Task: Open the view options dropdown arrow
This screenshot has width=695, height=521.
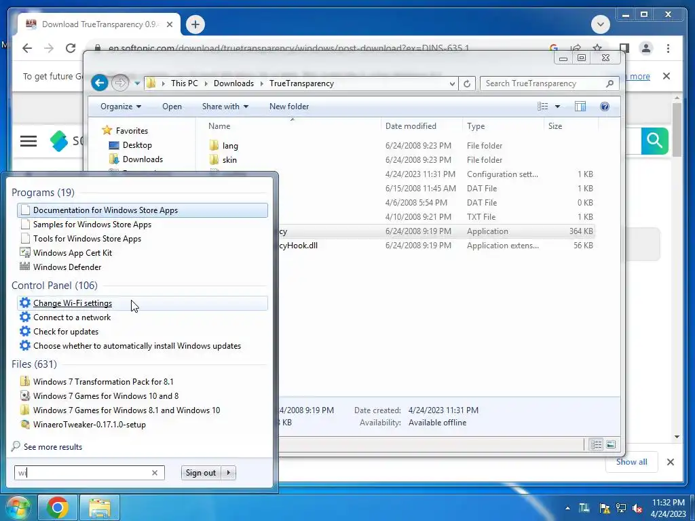Action: pos(558,107)
